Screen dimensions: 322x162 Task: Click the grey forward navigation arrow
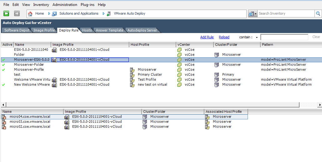point(17,13)
